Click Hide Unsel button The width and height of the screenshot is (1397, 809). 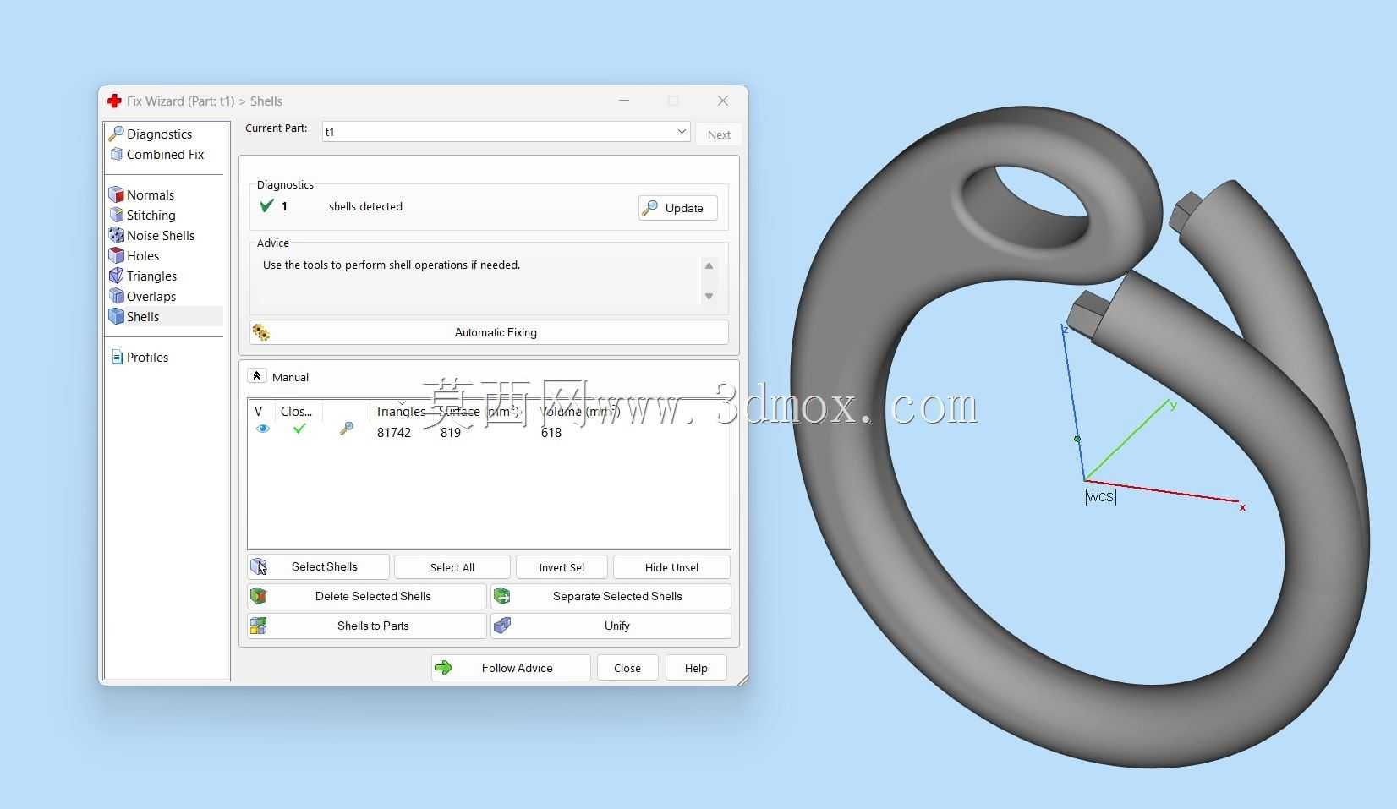coord(671,567)
